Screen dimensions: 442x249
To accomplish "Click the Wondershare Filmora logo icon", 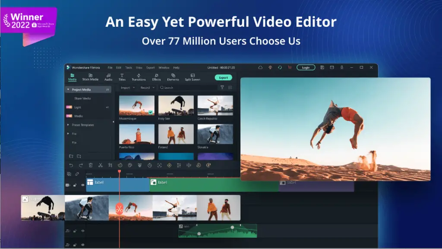I will [x=68, y=68].
